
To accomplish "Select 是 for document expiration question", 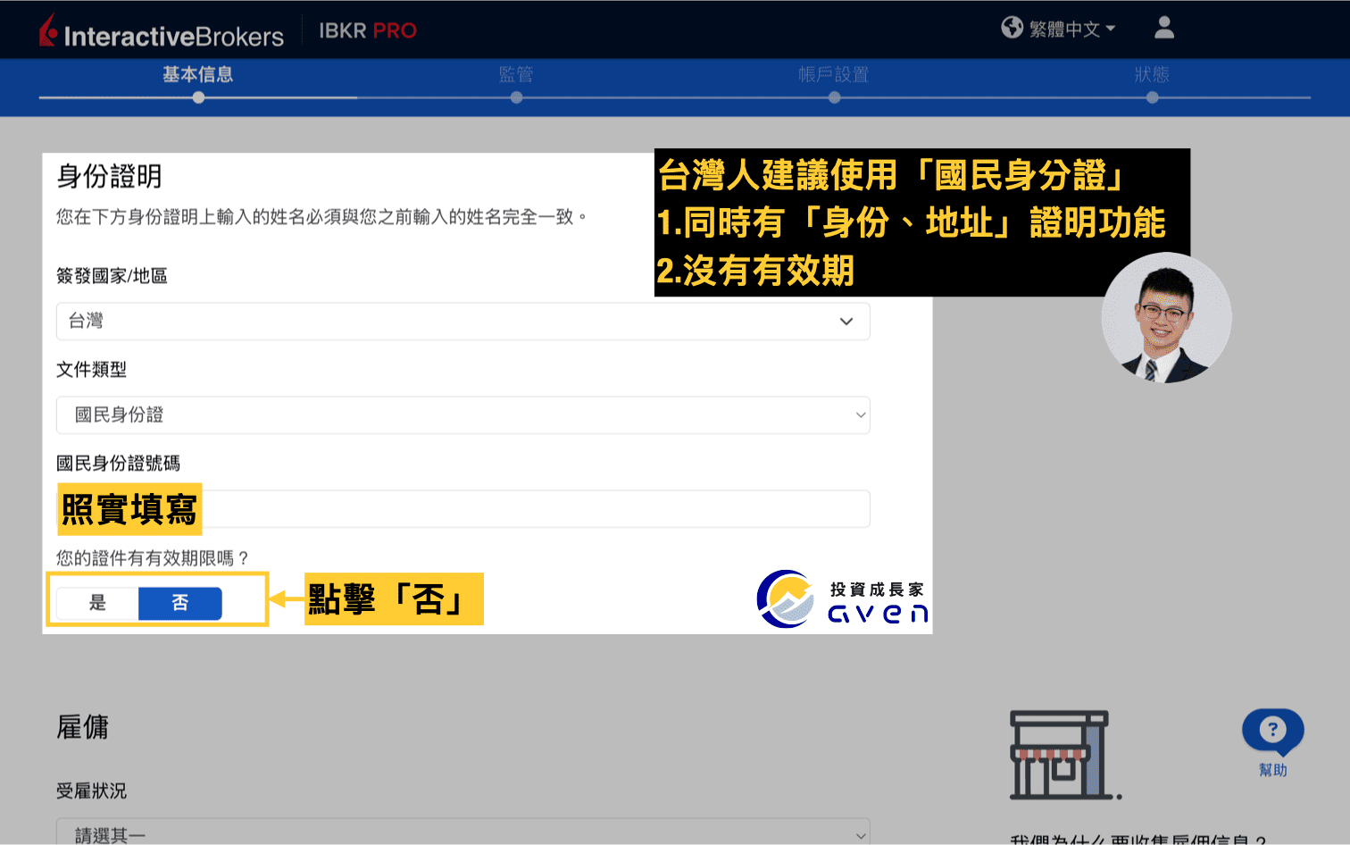I will point(96,603).
